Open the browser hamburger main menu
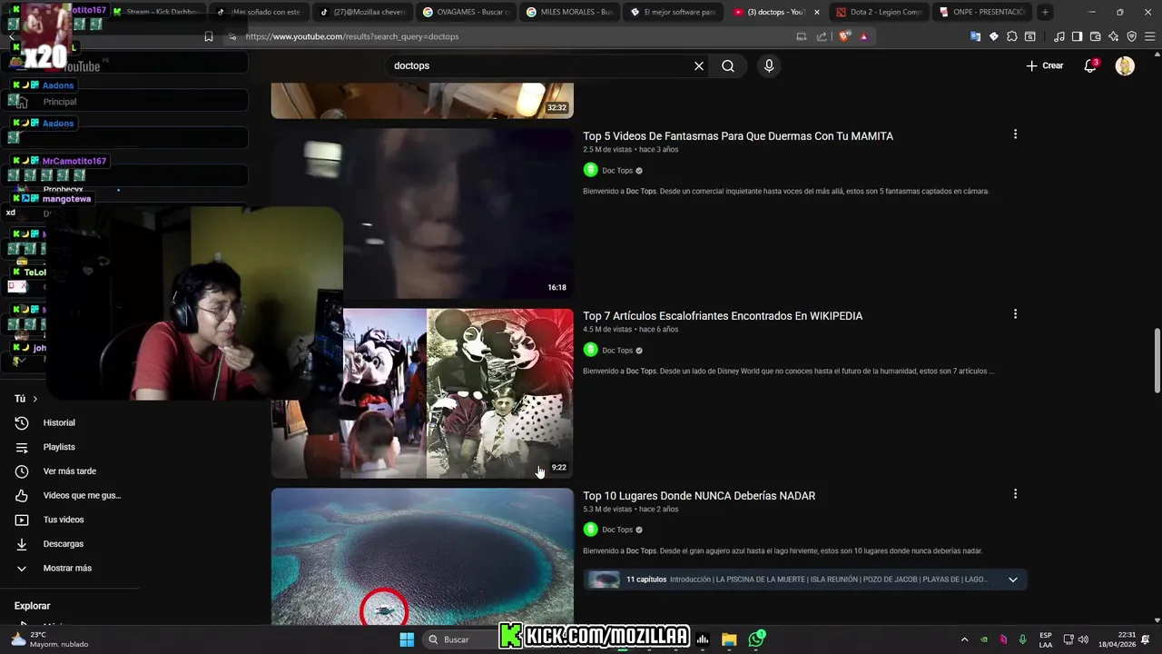This screenshot has height=654, width=1162. click(1148, 36)
